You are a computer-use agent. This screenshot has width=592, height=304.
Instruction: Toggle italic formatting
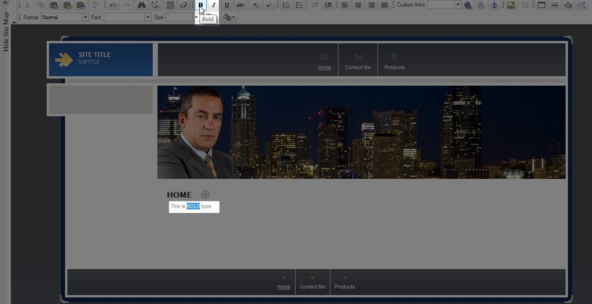214,5
